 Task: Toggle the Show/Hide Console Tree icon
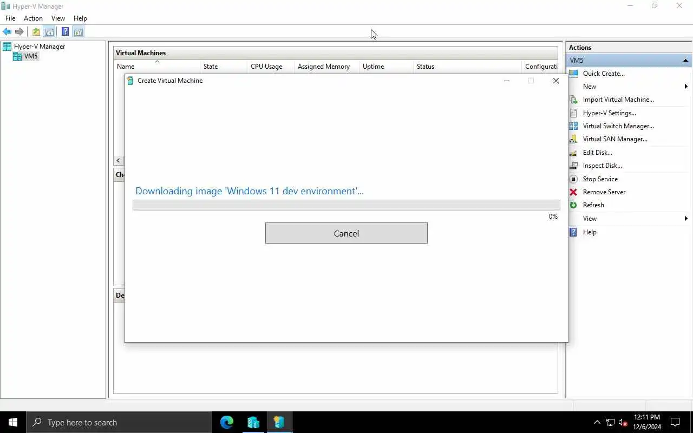pyautogui.click(x=49, y=32)
